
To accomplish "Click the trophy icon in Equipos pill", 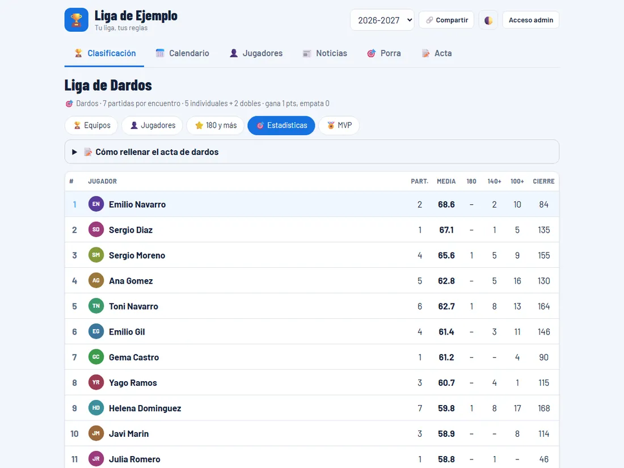I will pos(77,125).
